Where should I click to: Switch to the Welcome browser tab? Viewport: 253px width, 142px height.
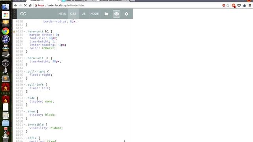click(111, 1)
